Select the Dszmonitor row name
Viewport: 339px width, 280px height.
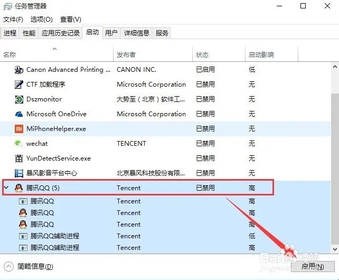[x=44, y=99]
